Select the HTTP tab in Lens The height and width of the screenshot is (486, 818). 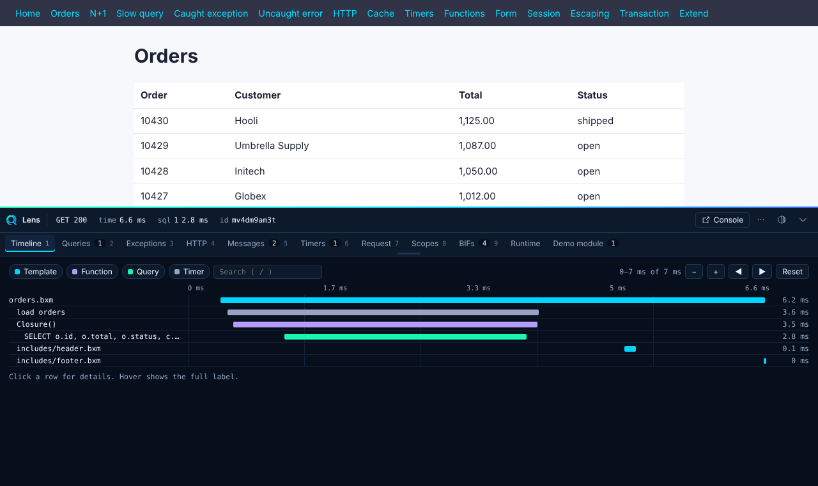click(201, 244)
